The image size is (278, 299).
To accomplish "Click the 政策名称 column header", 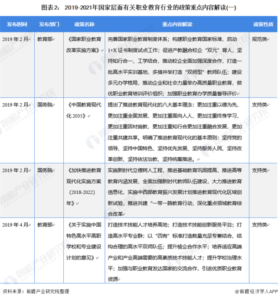I will [x=85, y=24].
